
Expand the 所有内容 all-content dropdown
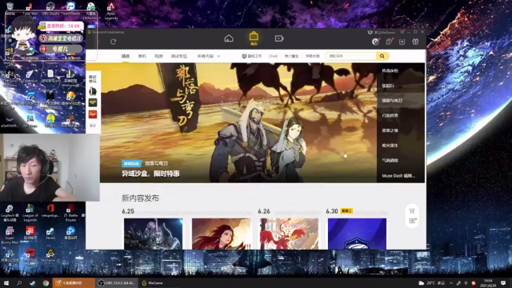pos(209,56)
